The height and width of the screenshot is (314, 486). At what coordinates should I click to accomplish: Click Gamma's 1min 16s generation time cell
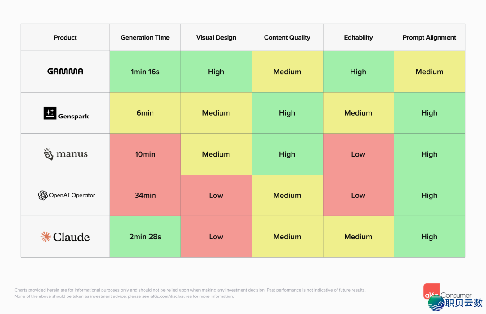[x=145, y=72]
